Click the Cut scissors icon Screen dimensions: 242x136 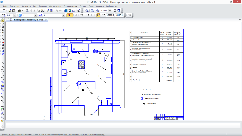coord(34,11)
